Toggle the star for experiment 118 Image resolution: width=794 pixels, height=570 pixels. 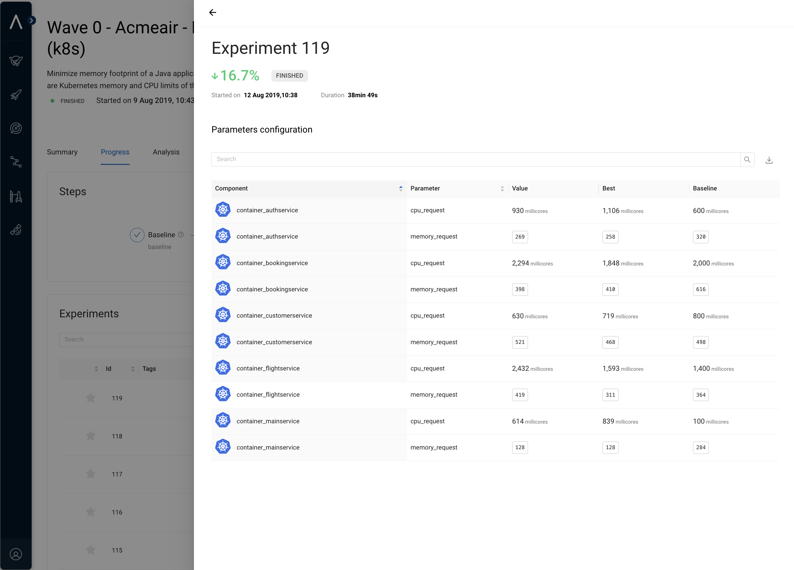pyautogui.click(x=91, y=436)
